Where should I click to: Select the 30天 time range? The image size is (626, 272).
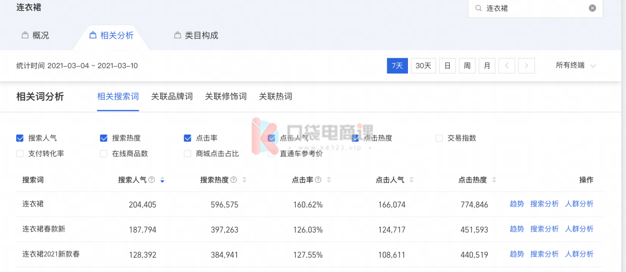[x=423, y=66]
